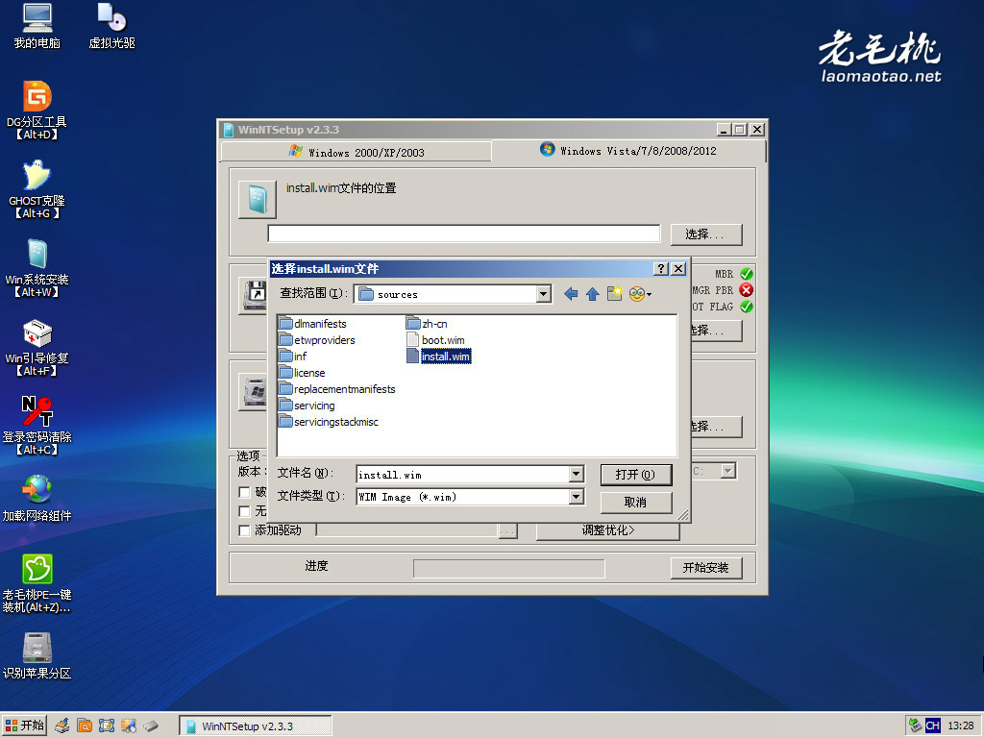Switch to Windows Vista/7/8/2008/2012 tab
This screenshot has width=984, height=738.
pyautogui.click(x=628, y=151)
